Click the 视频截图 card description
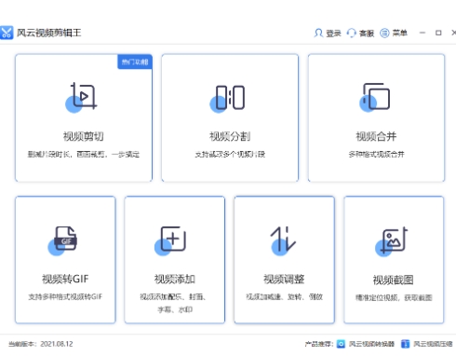This screenshot has width=456, height=356. point(394,297)
